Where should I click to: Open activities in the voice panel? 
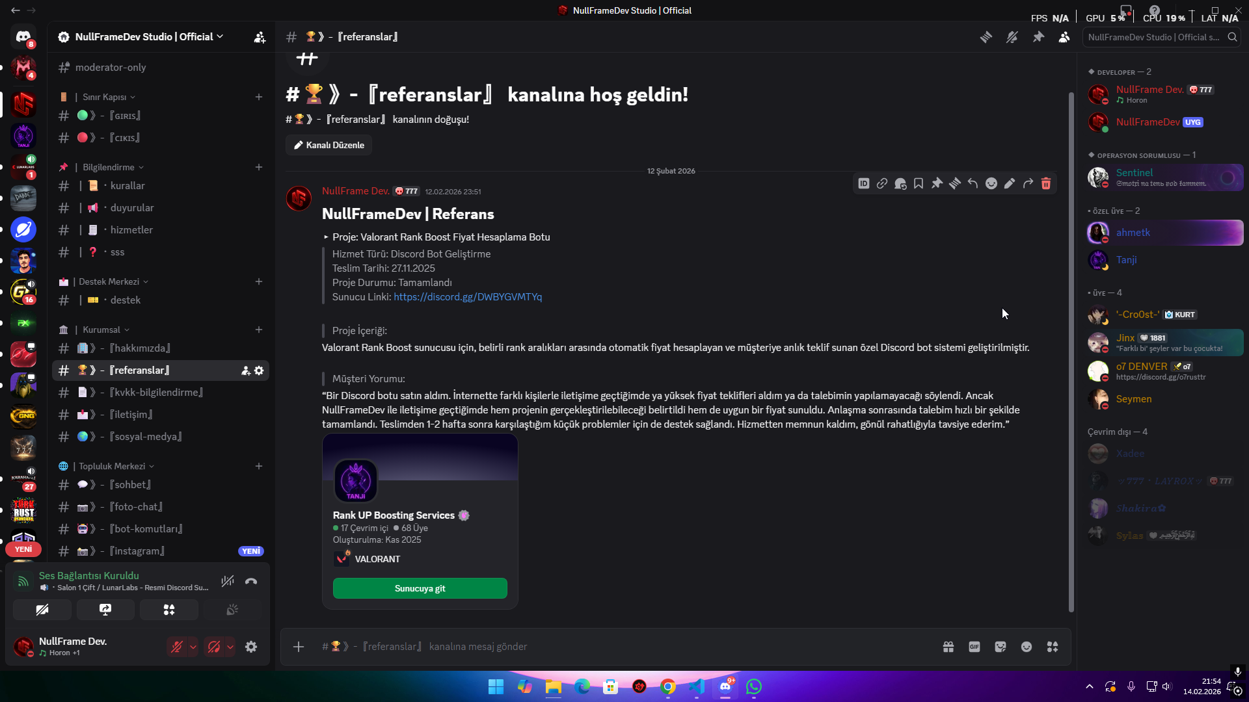coord(169,610)
